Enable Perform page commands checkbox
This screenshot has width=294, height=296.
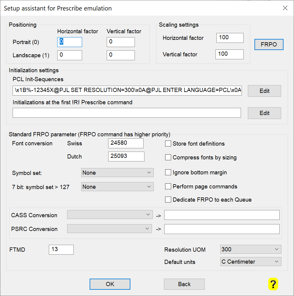pos(168,187)
